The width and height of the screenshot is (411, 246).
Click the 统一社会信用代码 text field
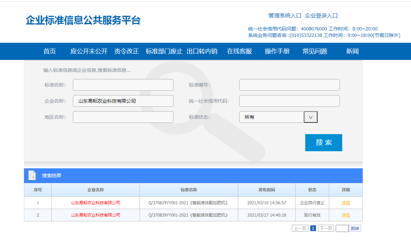pyautogui.click(x=289, y=101)
